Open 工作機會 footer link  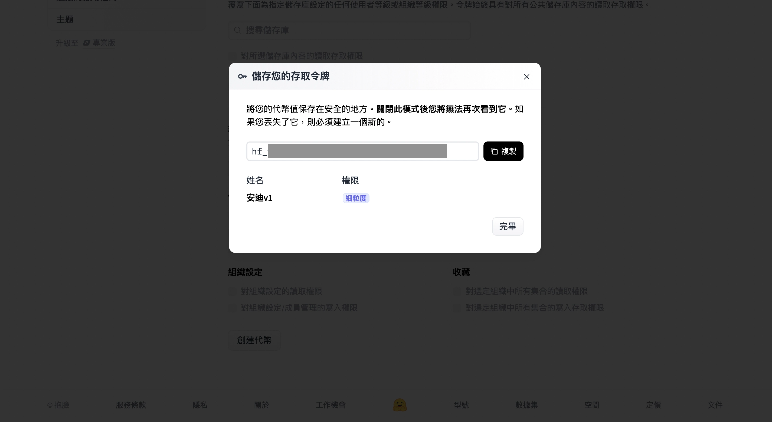[x=331, y=405]
